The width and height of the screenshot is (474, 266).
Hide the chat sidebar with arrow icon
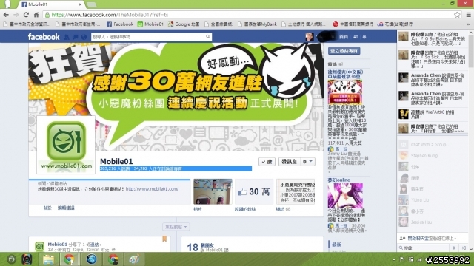464,248
